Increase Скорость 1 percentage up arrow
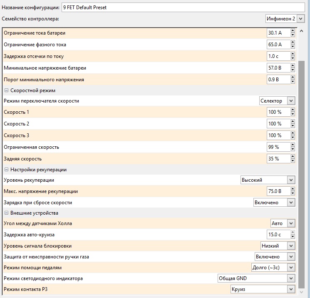The width and height of the screenshot is (310, 298). click(293, 110)
